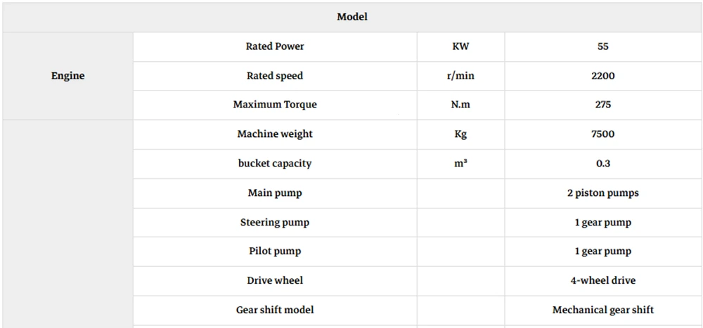Select the r/min unit cell

[x=460, y=76]
